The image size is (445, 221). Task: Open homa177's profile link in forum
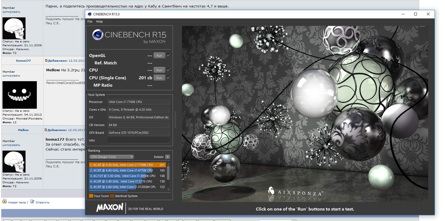(23, 61)
